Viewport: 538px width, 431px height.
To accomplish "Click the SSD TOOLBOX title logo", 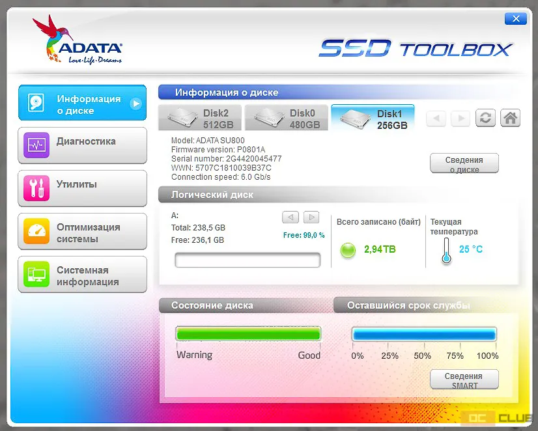I will (416, 49).
